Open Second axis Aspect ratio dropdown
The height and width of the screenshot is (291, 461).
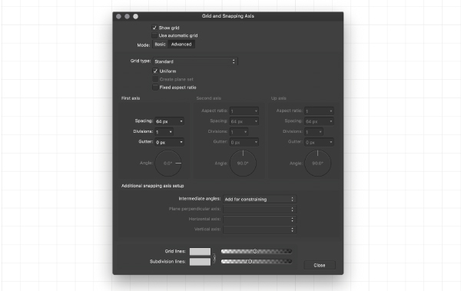(x=244, y=111)
